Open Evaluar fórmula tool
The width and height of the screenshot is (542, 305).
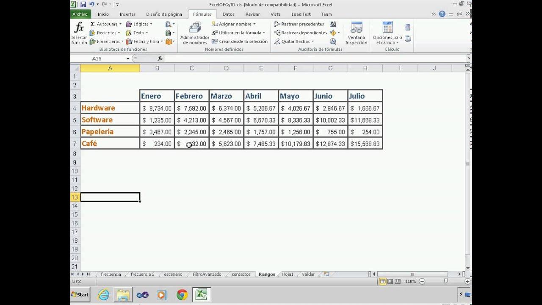pyautogui.click(x=333, y=41)
